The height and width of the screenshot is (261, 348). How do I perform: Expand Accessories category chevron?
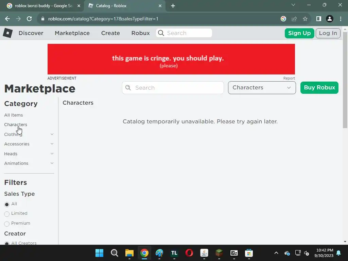point(52,144)
